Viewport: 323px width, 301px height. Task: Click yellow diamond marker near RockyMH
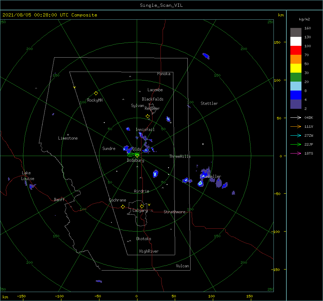(96, 93)
